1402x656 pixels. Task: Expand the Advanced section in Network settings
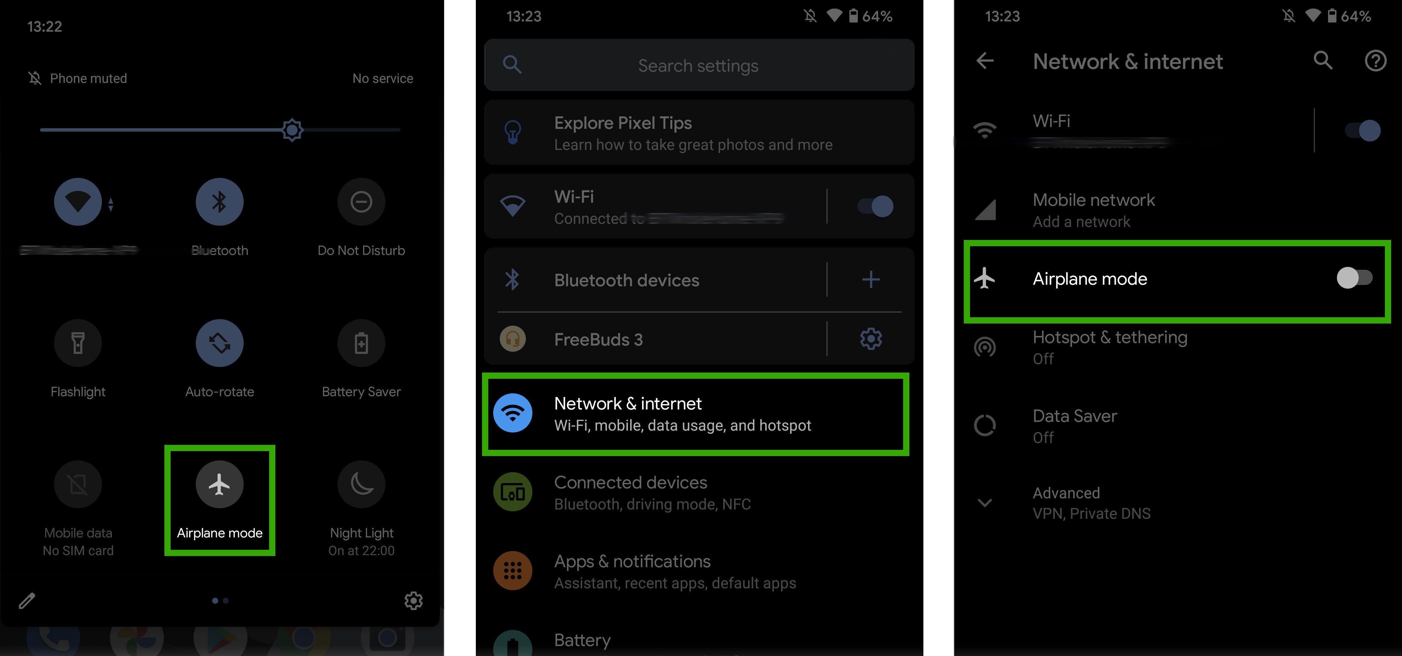pyautogui.click(x=1073, y=502)
